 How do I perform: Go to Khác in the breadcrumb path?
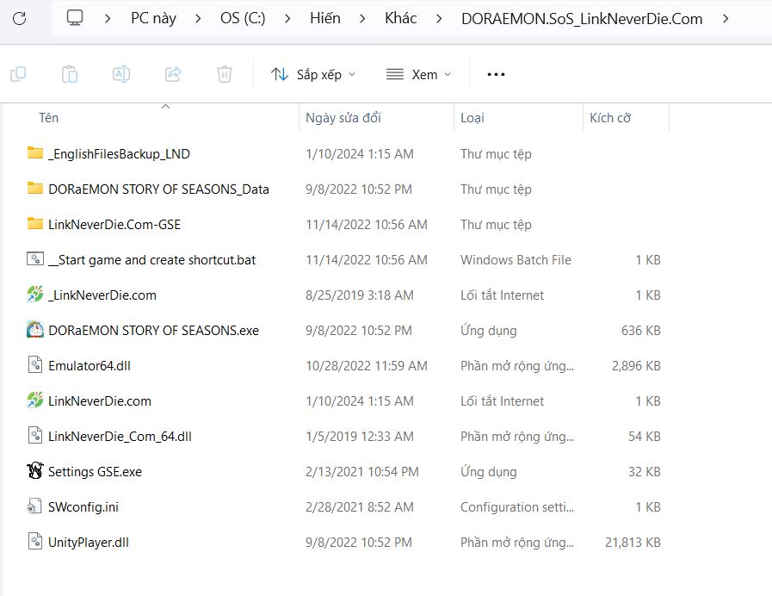[400, 18]
